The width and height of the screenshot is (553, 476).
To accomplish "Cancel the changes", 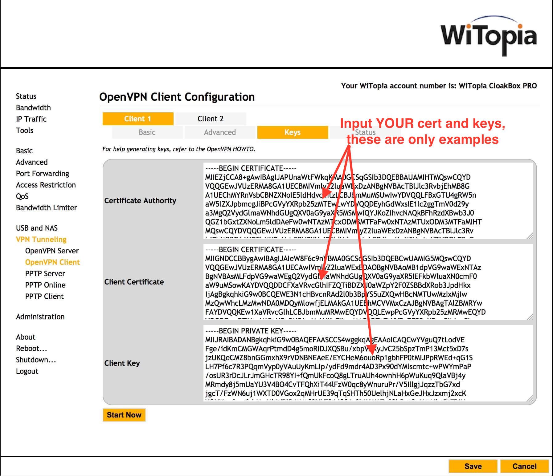I will coord(524,466).
